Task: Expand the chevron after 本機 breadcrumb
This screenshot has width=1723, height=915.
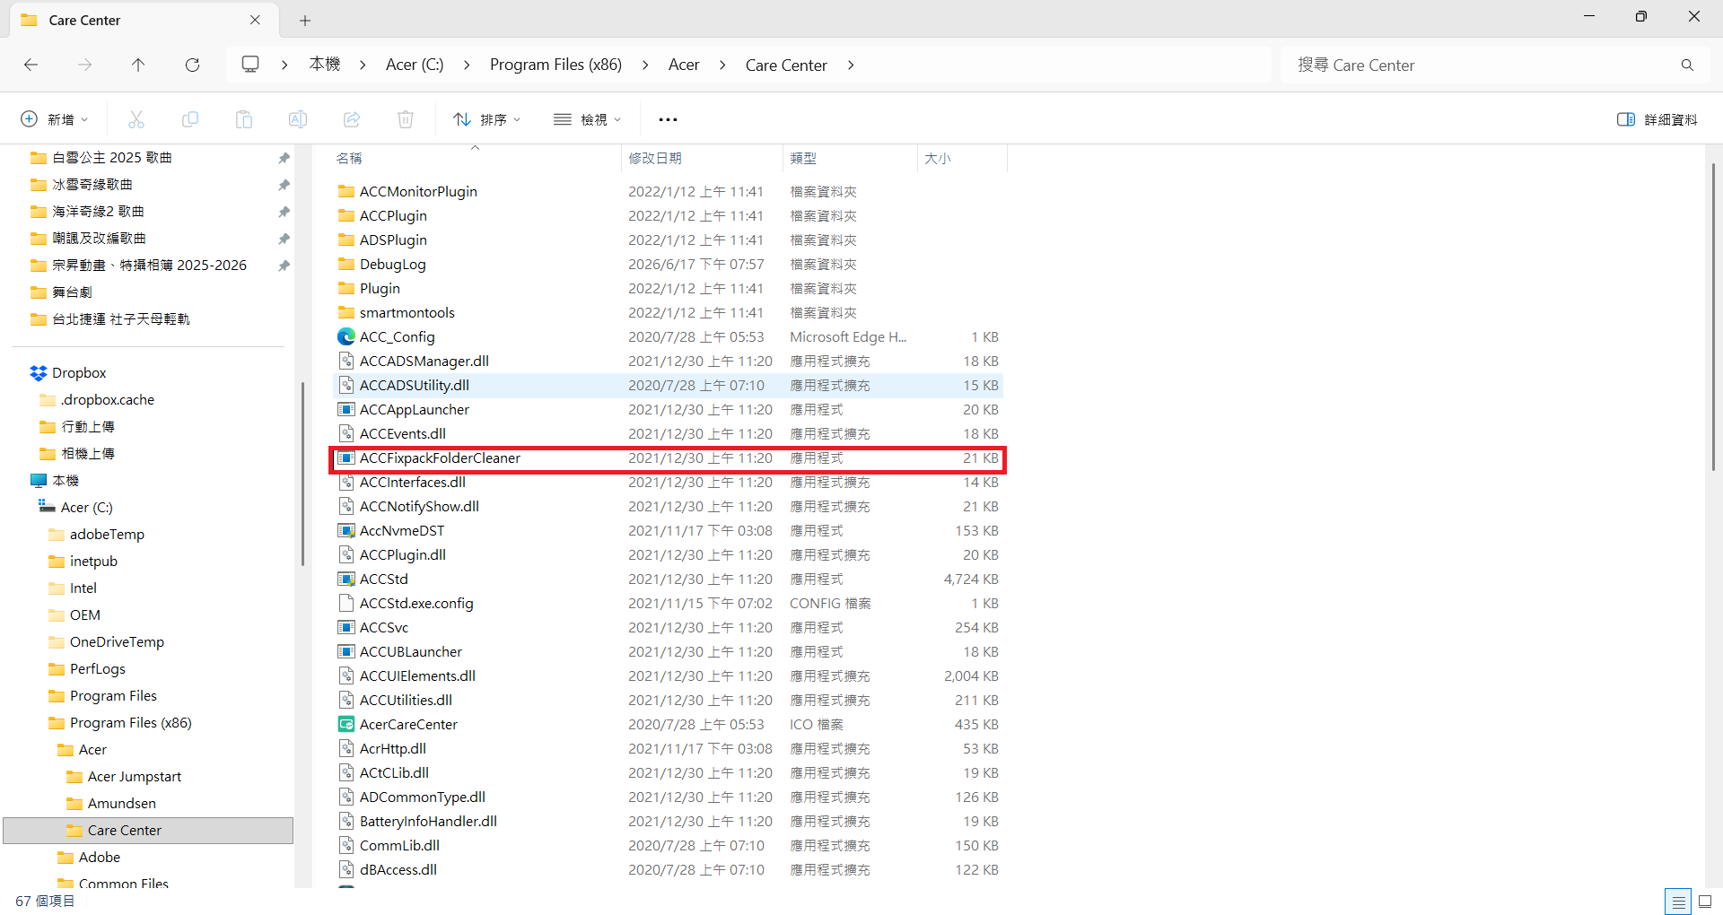Action: (x=363, y=65)
